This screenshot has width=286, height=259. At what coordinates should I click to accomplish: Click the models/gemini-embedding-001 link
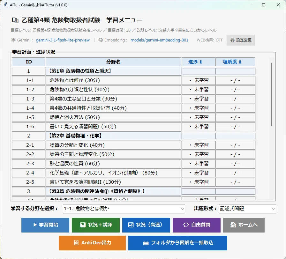coord(159,40)
